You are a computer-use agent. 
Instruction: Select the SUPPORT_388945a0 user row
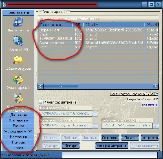click(98, 38)
